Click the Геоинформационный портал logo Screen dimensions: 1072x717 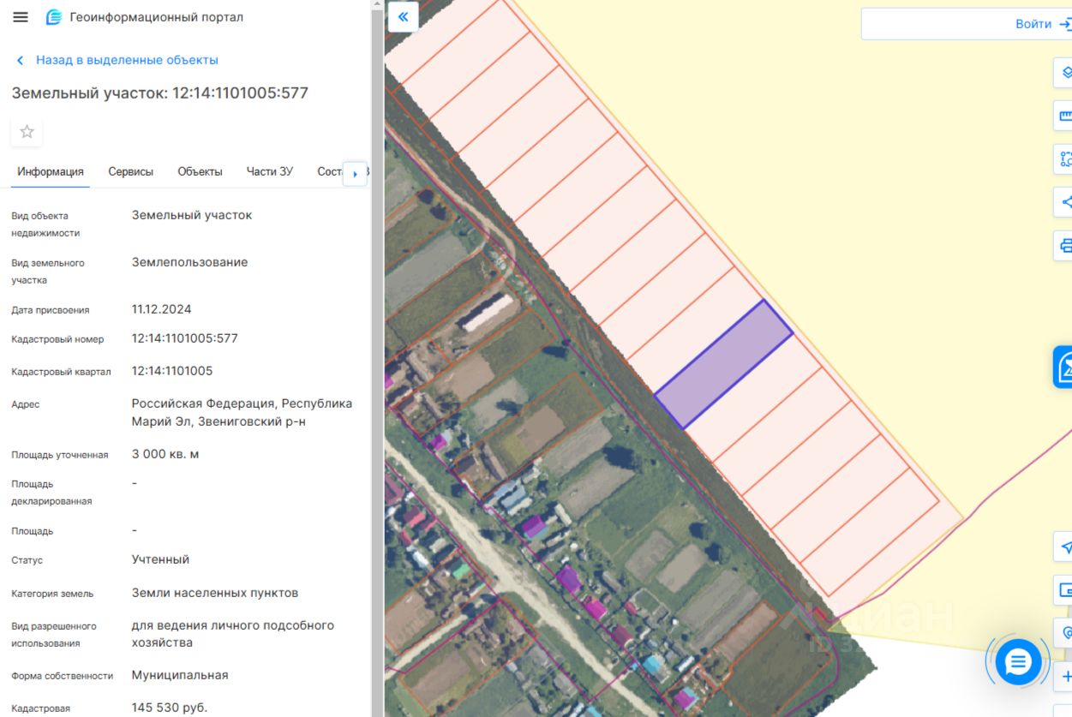point(144,17)
